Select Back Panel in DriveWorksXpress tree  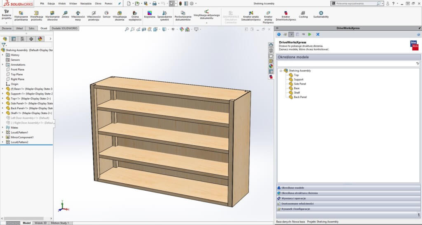coord(300,97)
